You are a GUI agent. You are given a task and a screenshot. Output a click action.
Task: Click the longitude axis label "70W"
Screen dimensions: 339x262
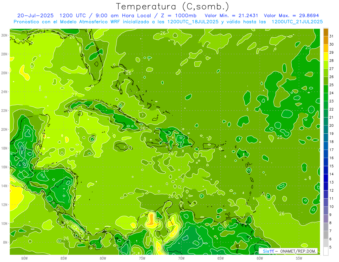tap(181, 258)
